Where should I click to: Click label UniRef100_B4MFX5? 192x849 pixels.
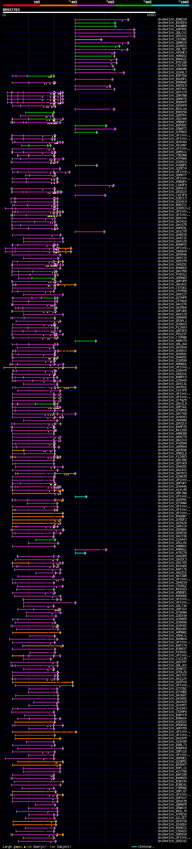click(172, 427)
